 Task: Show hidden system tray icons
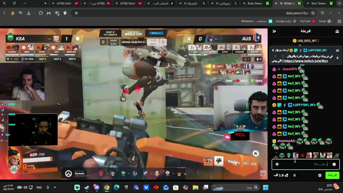coord(55,187)
